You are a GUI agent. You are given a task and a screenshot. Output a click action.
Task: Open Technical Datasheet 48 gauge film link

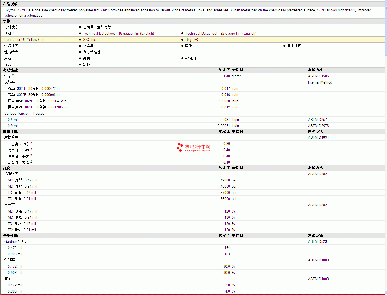(118, 34)
